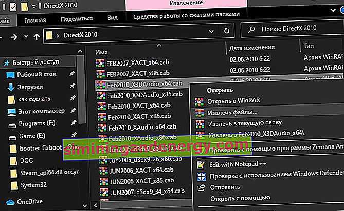Select file Feb2010_X3DAudio_x86.cab
The image size is (344, 211).
click(x=145, y=95)
